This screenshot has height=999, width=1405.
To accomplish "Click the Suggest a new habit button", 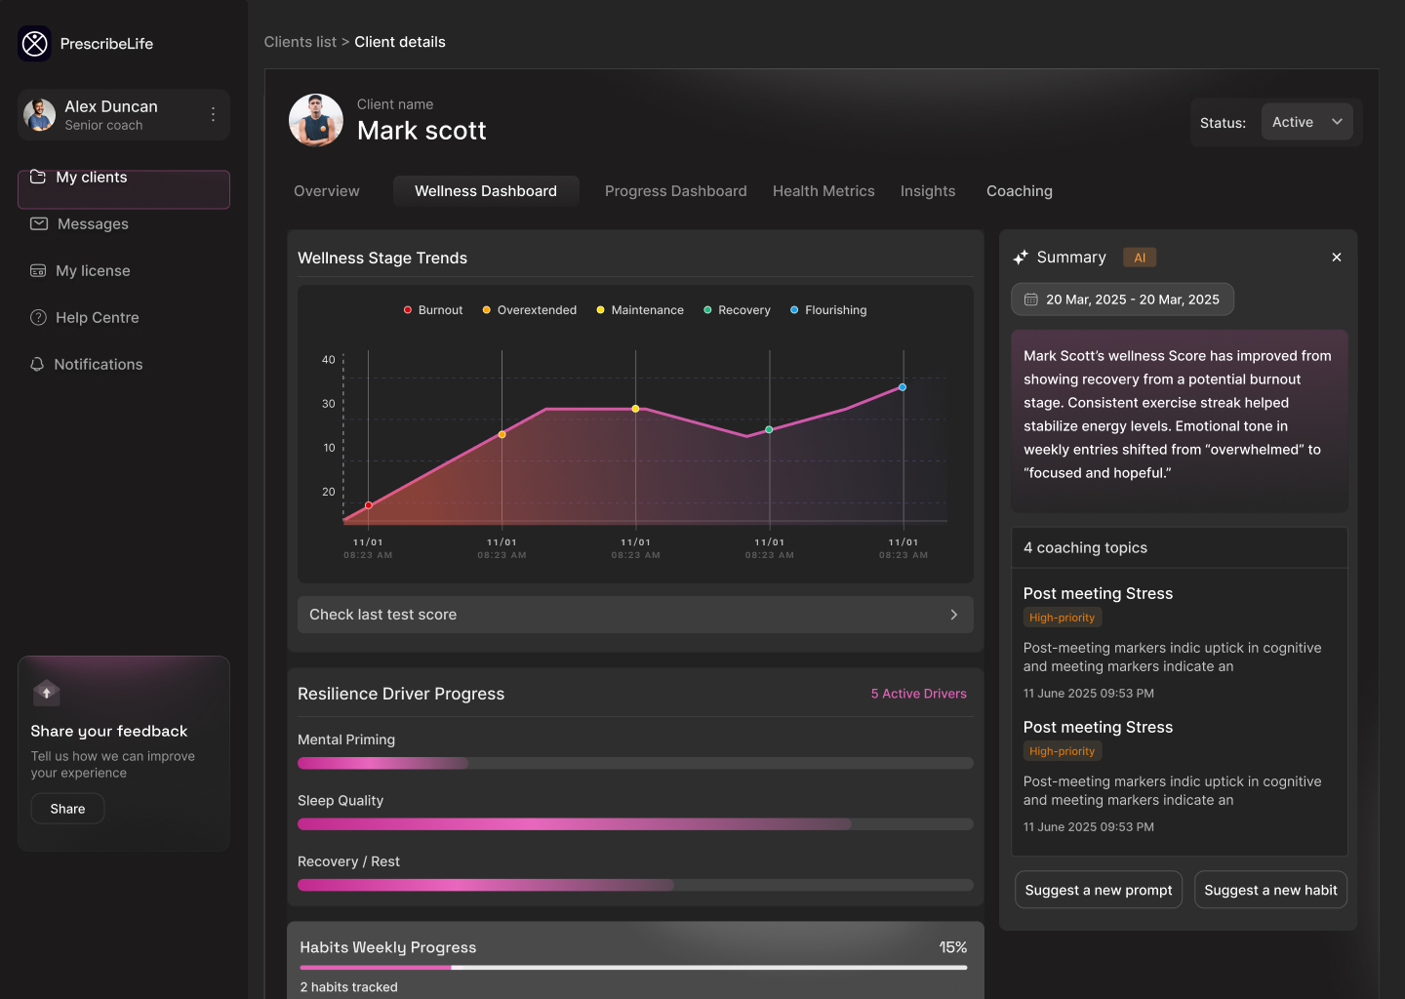I will coord(1270,889).
